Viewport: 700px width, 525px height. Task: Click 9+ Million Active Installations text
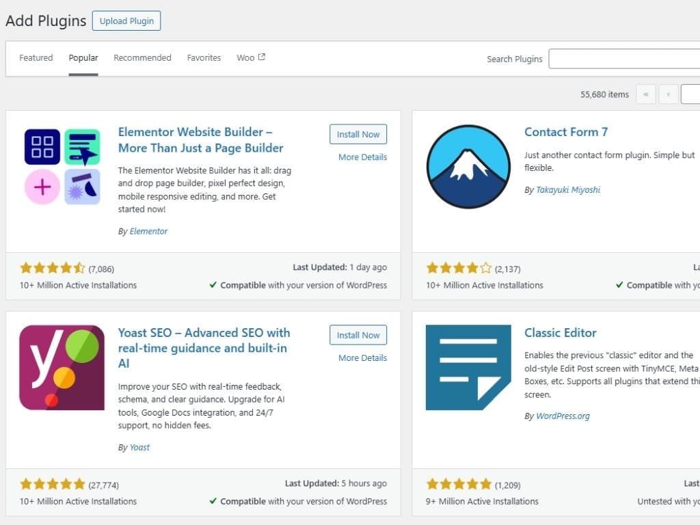pyautogui.click(x=482, y=501)
